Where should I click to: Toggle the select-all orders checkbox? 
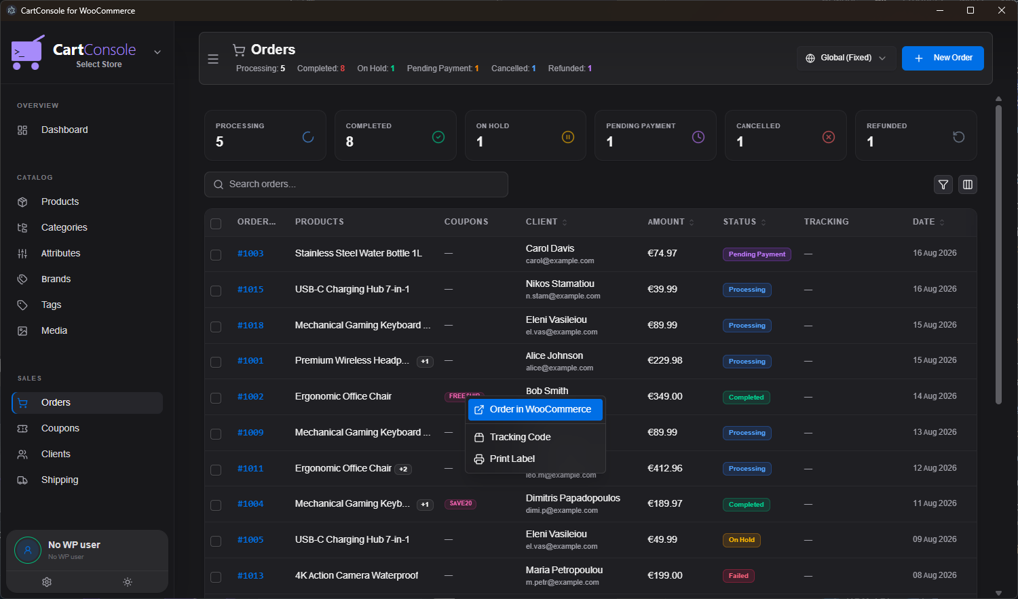point(216,224)
